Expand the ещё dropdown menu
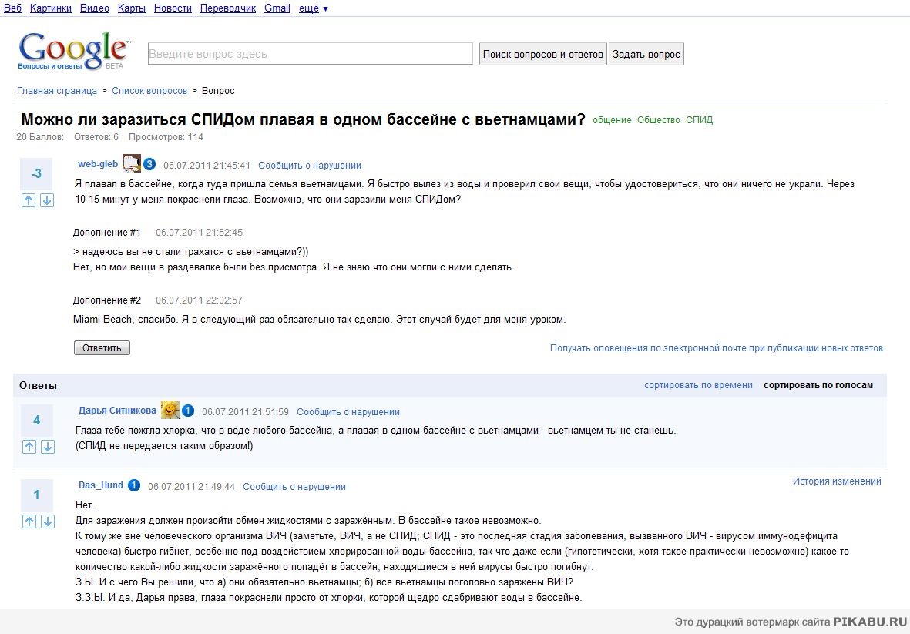 [314, 8]
